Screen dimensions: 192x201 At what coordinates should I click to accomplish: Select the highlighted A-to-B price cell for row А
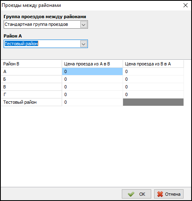click(x=92, y=71)
